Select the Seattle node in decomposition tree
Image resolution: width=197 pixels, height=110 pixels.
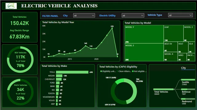(x=188, y=79)
